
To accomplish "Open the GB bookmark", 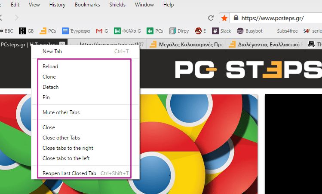I will (26, 31).
